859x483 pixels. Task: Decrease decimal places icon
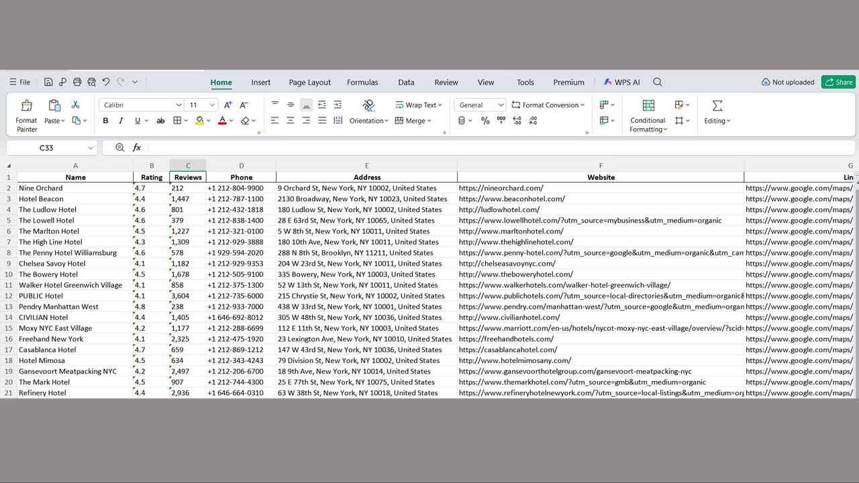[533, 121]
